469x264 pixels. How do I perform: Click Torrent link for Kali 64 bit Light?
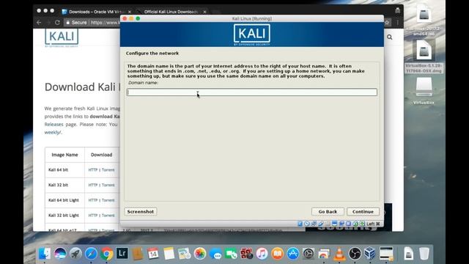pyautogui.click(x=108, y=200)
